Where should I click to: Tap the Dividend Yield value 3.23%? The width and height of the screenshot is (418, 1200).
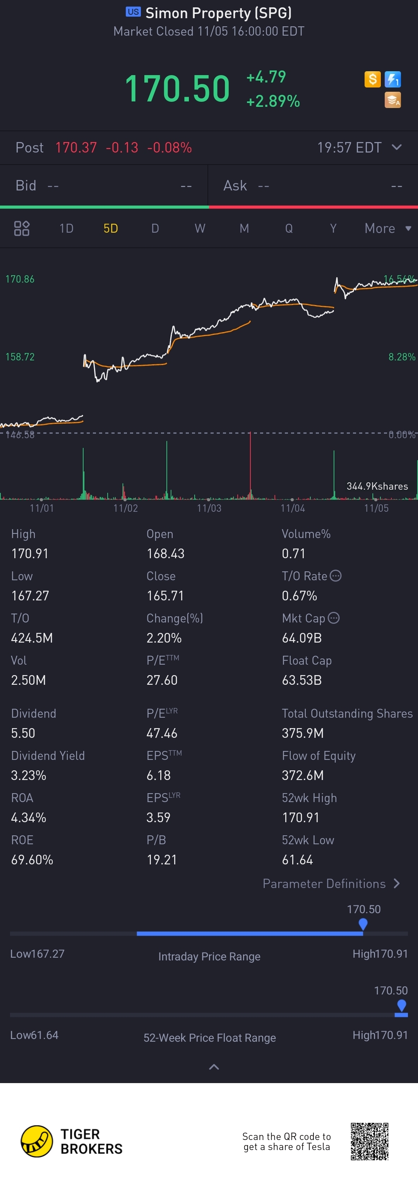[x=28, y=775]
